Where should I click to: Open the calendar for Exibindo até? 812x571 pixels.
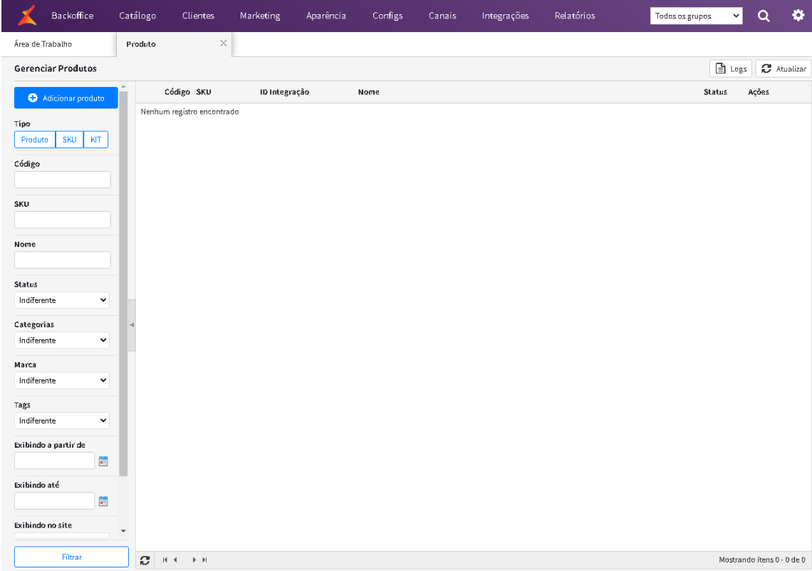[103, 501]
